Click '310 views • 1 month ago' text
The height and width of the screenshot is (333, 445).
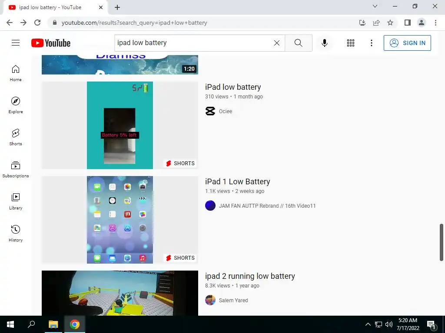[234, 97]
